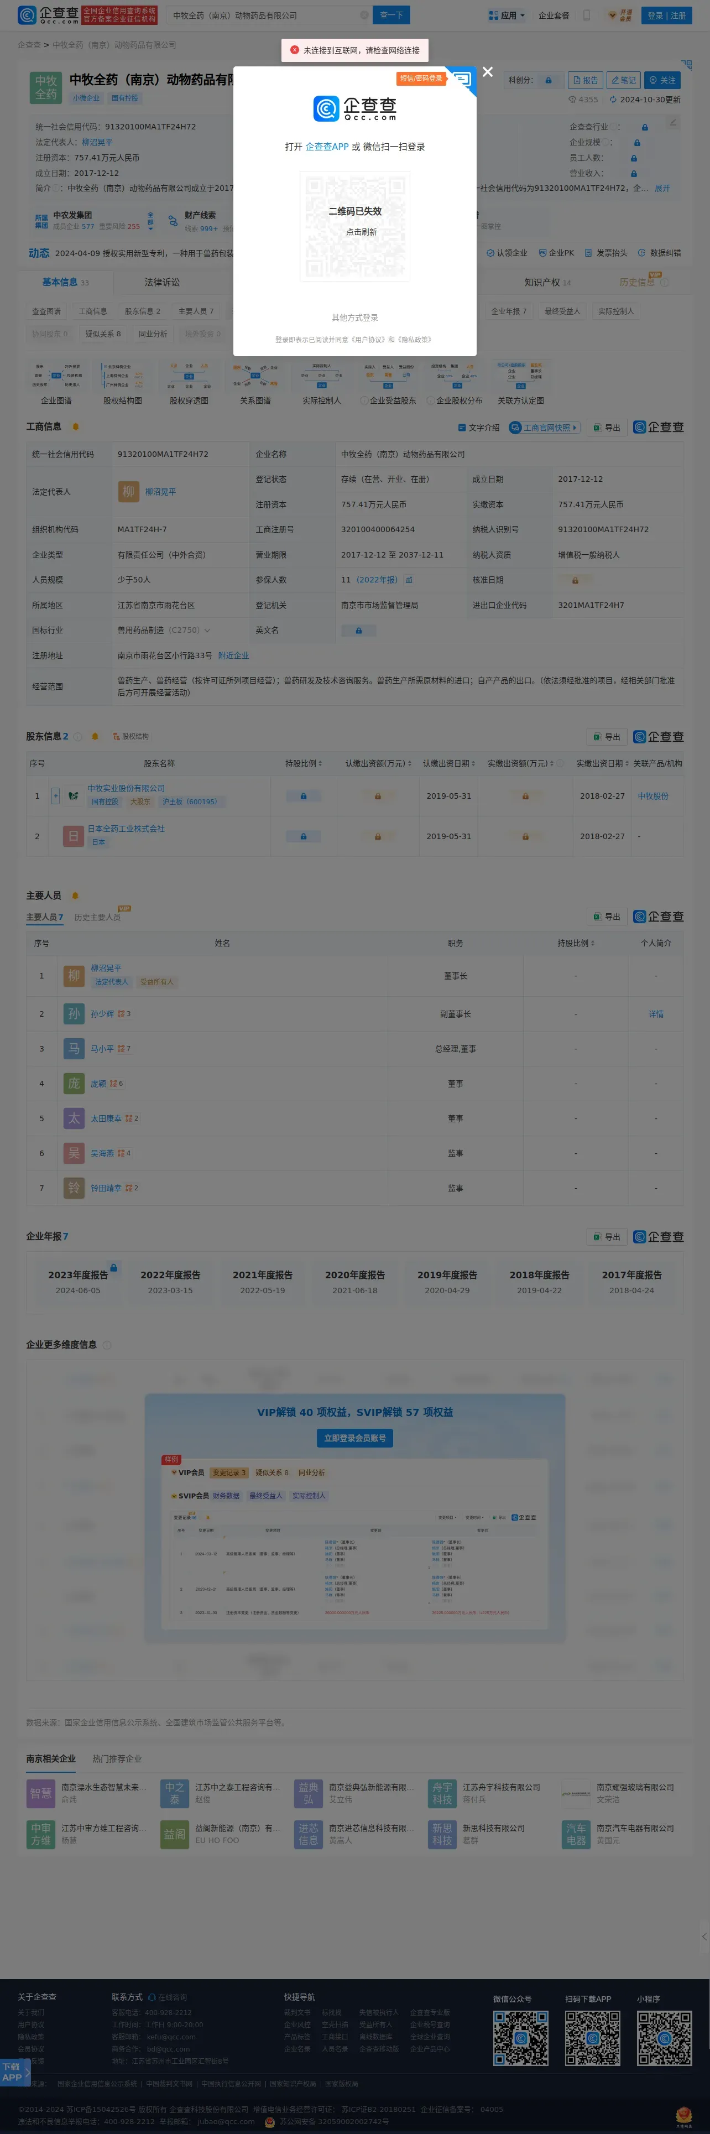Switch to 热门推荐企业 tab
The height and width of the screenshot is (2134, 710).
point(117,1758)
